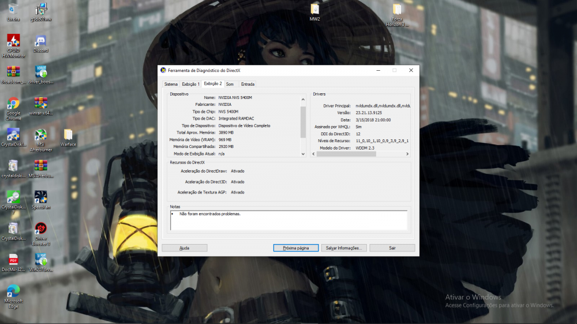Click the DirectX dialog title bar icon

tap(163, 70)
